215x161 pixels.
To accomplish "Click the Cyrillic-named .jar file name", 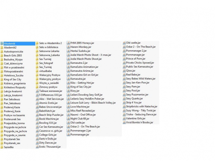I will 51,91.
